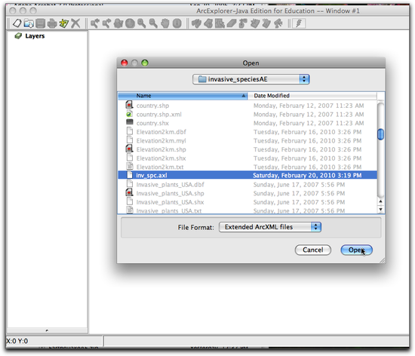Open the invasive_speciesAE folder popup menu
Screen dimensions: 415x356
click(251, 79)
